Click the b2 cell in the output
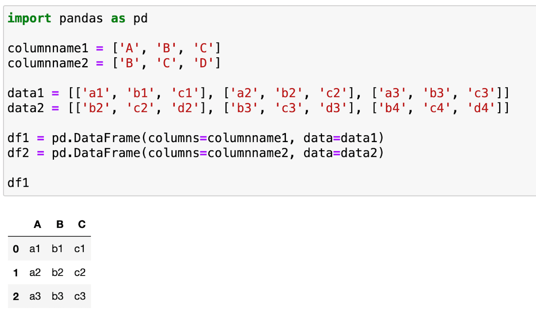 (57, 273)
